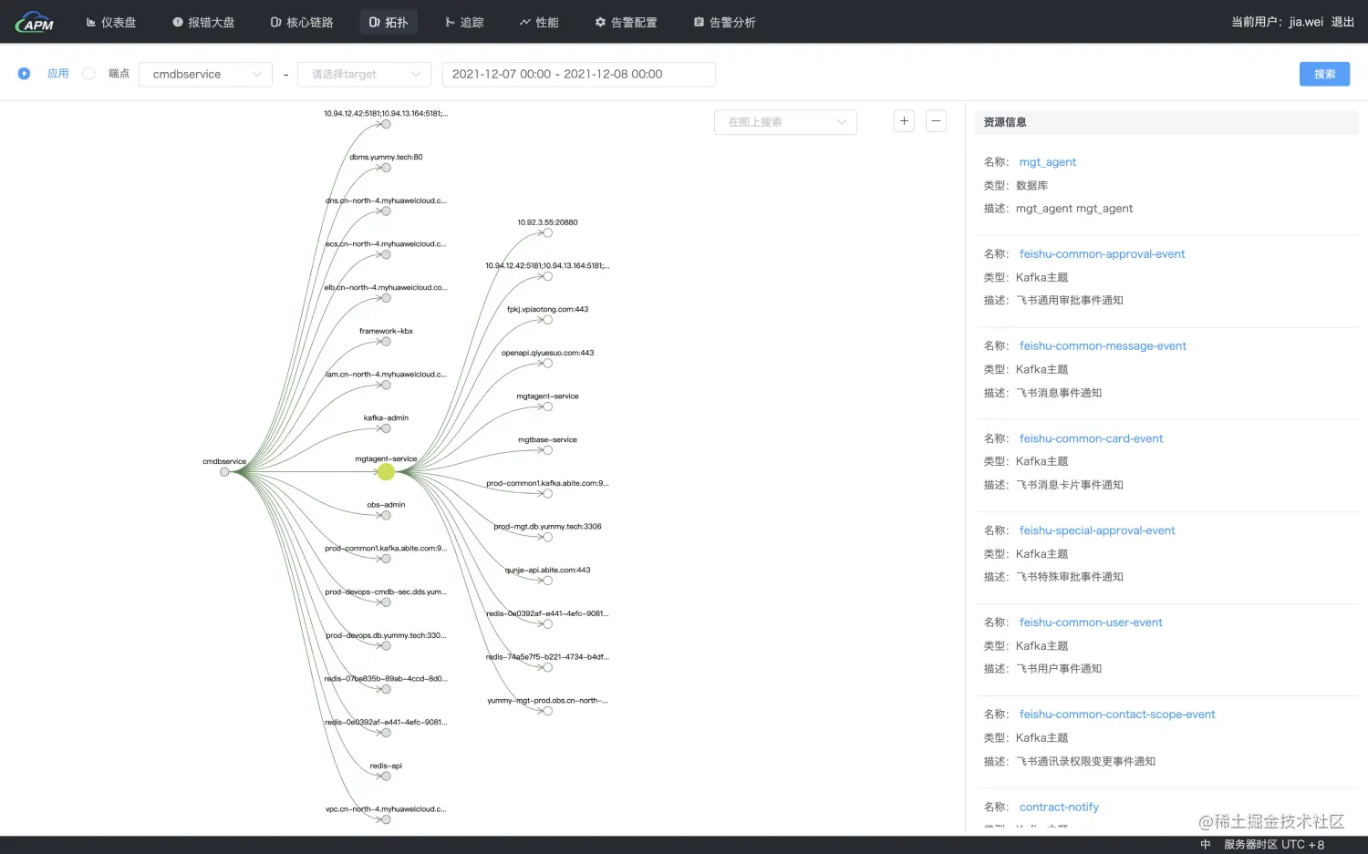Click the 资源信息 panel header
The height and width of the screenshot is (854, 1368).
tap(1166, 122)
